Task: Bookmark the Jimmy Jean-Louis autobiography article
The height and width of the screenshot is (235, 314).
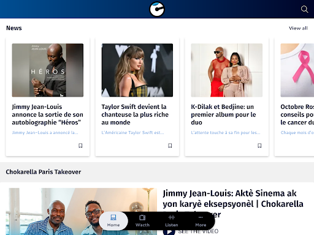Action: (80, 146)
